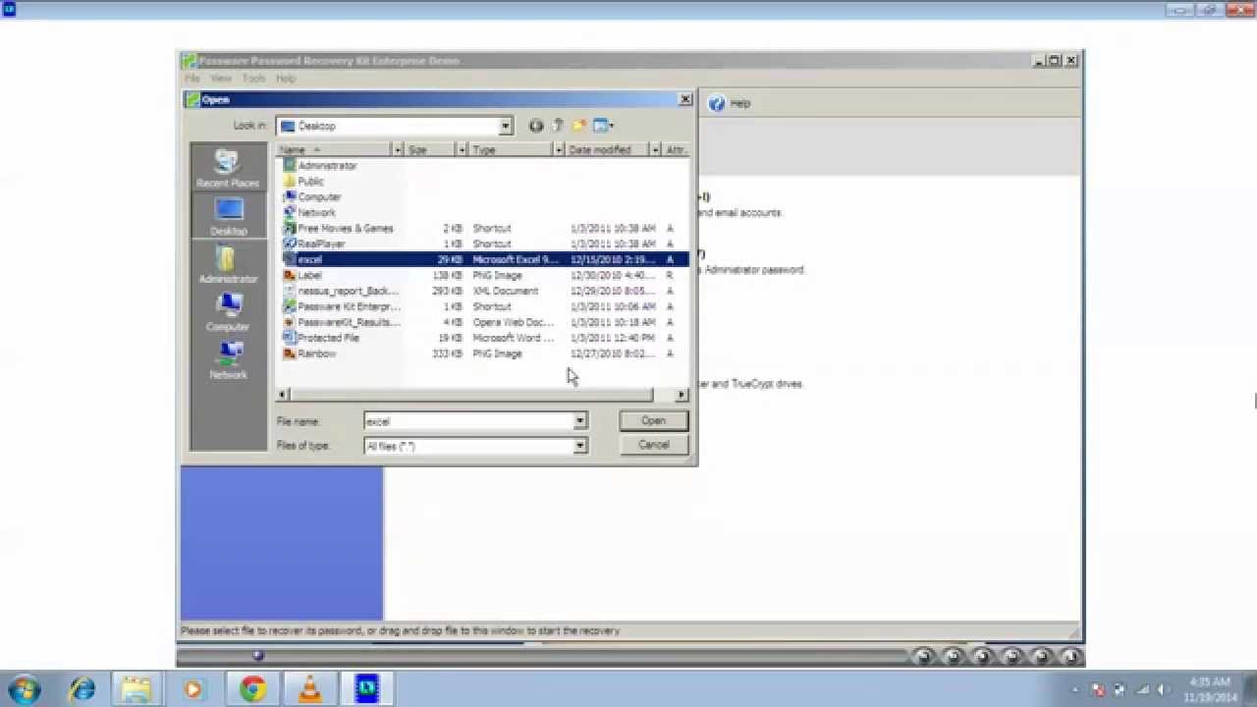Open the Help menu in Passware menu bar
This screenshot has height=707, width=1257.
coord(286,79)
